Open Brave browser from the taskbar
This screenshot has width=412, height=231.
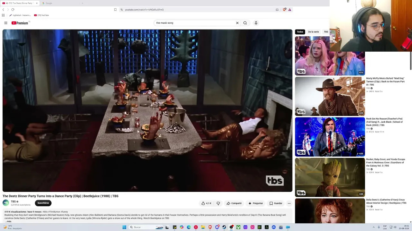point(210,227)
